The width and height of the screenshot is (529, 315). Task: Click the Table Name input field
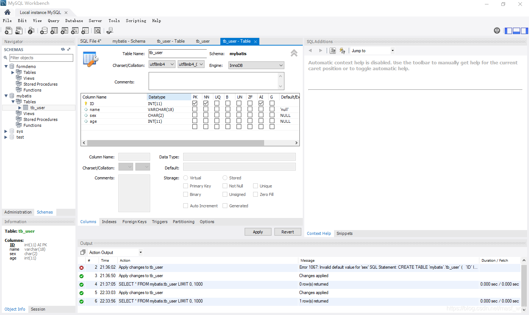coord(178,53)
